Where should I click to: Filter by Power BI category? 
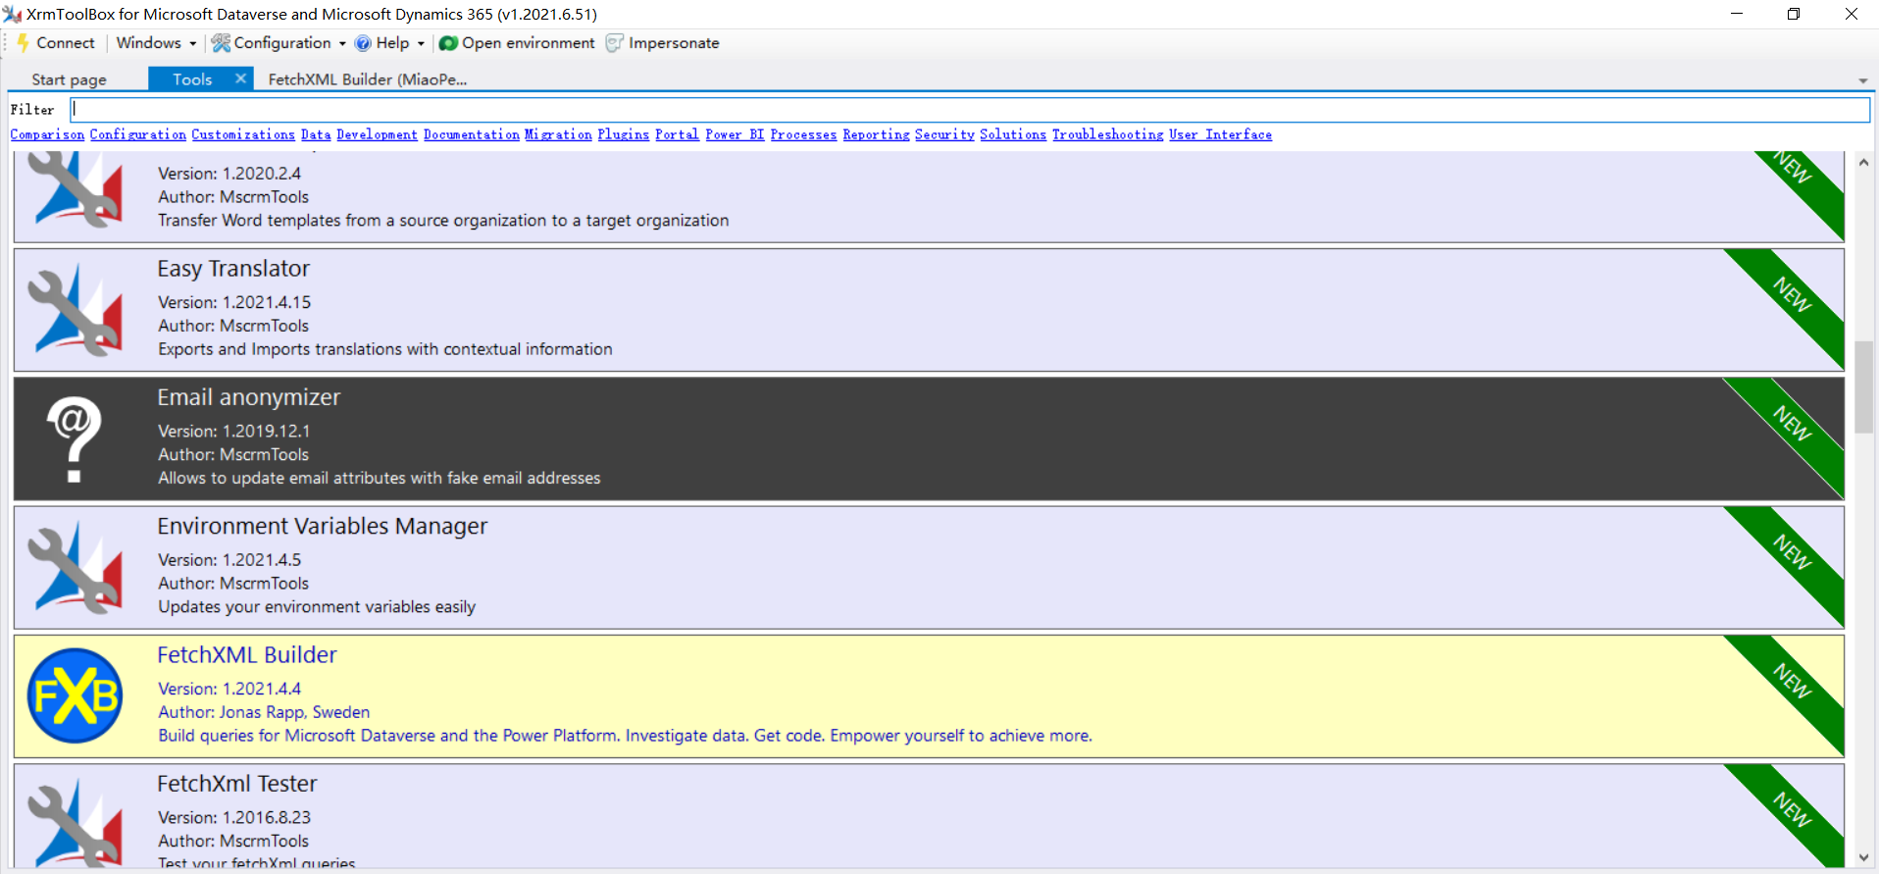click(735, 134)
